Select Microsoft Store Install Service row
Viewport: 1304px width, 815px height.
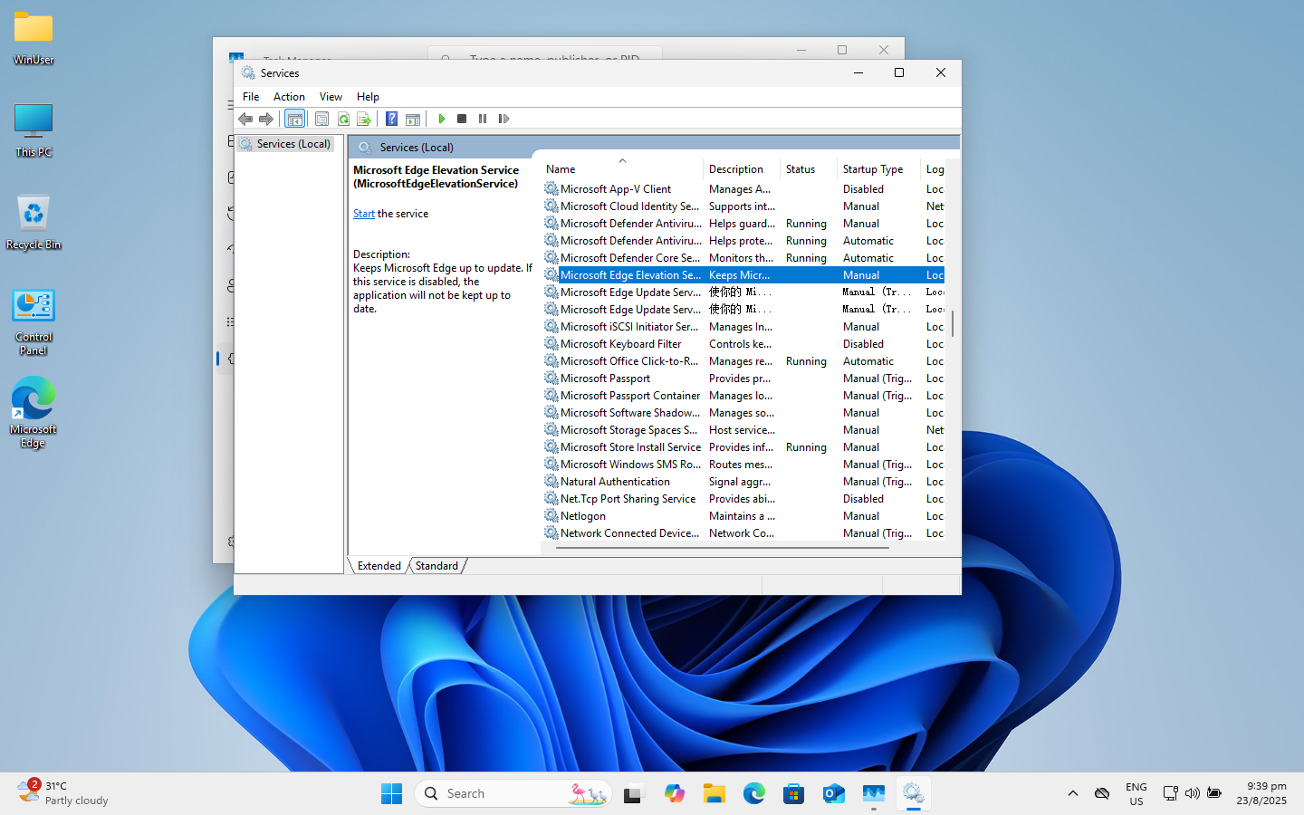[743, 447]
